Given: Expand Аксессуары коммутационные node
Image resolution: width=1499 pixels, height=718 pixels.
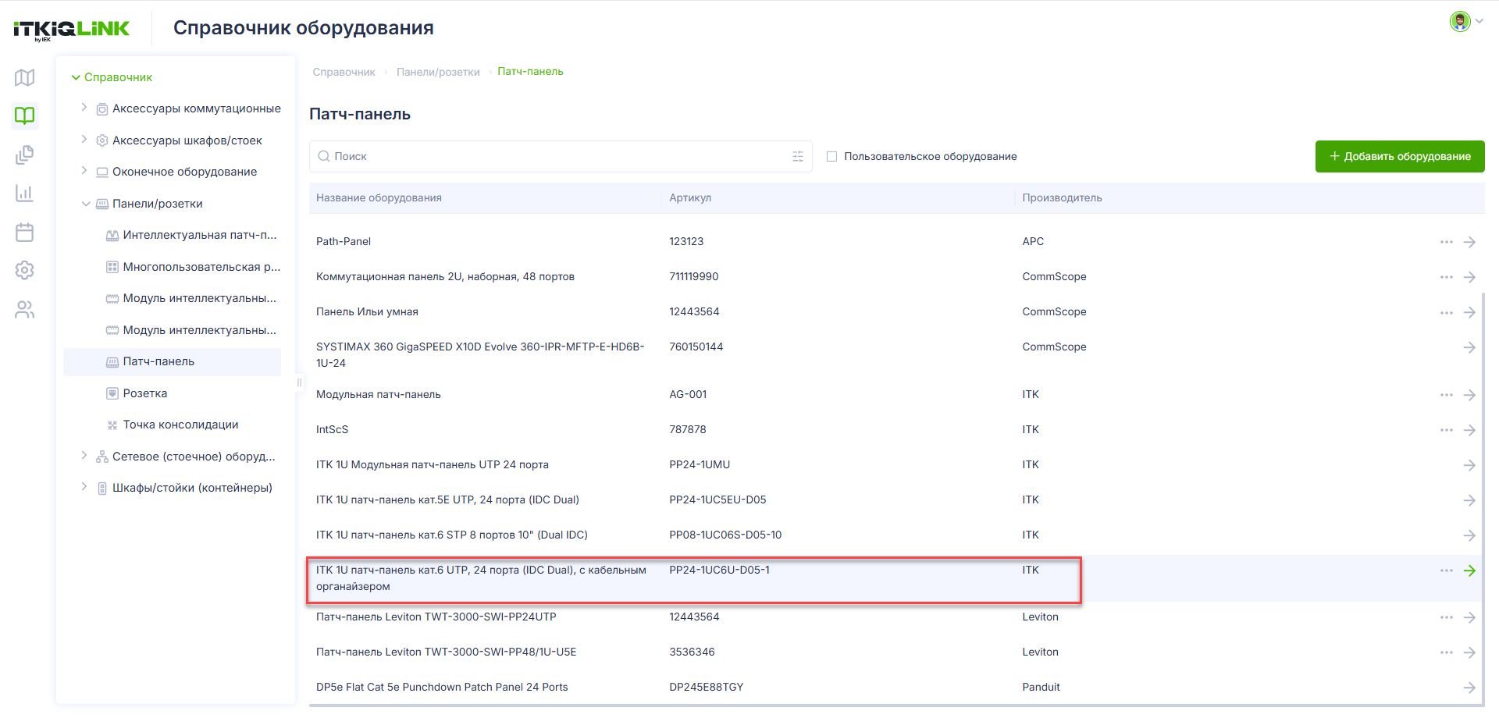Looking at the screenshot, I should pyautogui.click(x=84, y=108).
